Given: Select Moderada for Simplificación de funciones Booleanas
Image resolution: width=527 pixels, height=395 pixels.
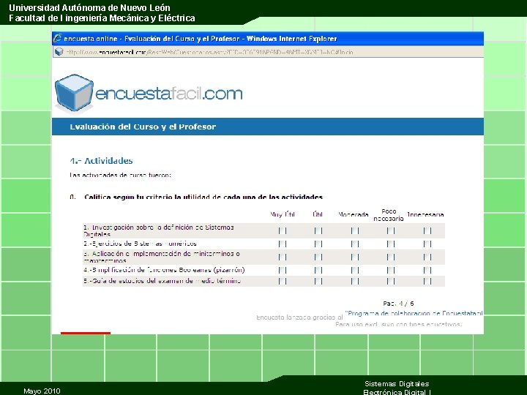Looking at the screenshot, I should 354,270.
